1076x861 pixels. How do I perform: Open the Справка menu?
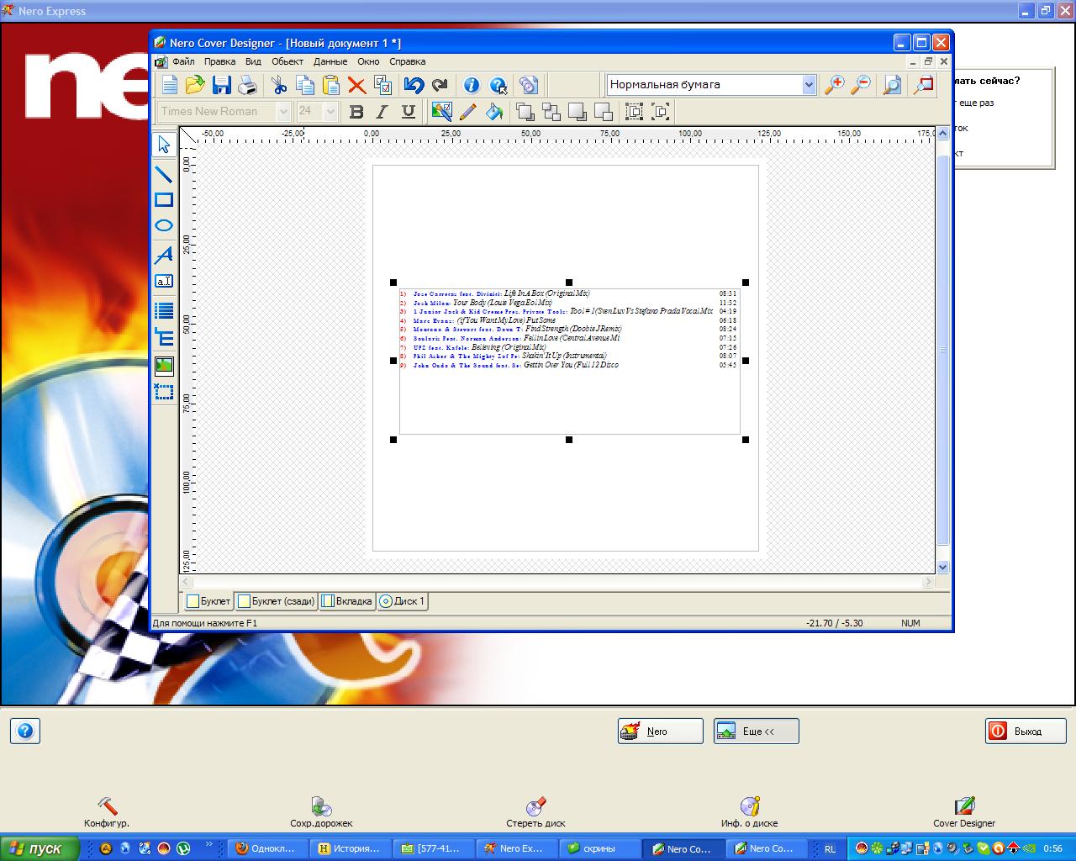click(x=408, y=61)
